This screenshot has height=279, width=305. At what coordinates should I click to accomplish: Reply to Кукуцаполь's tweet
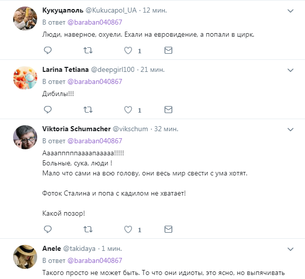(x=48, y=50)
